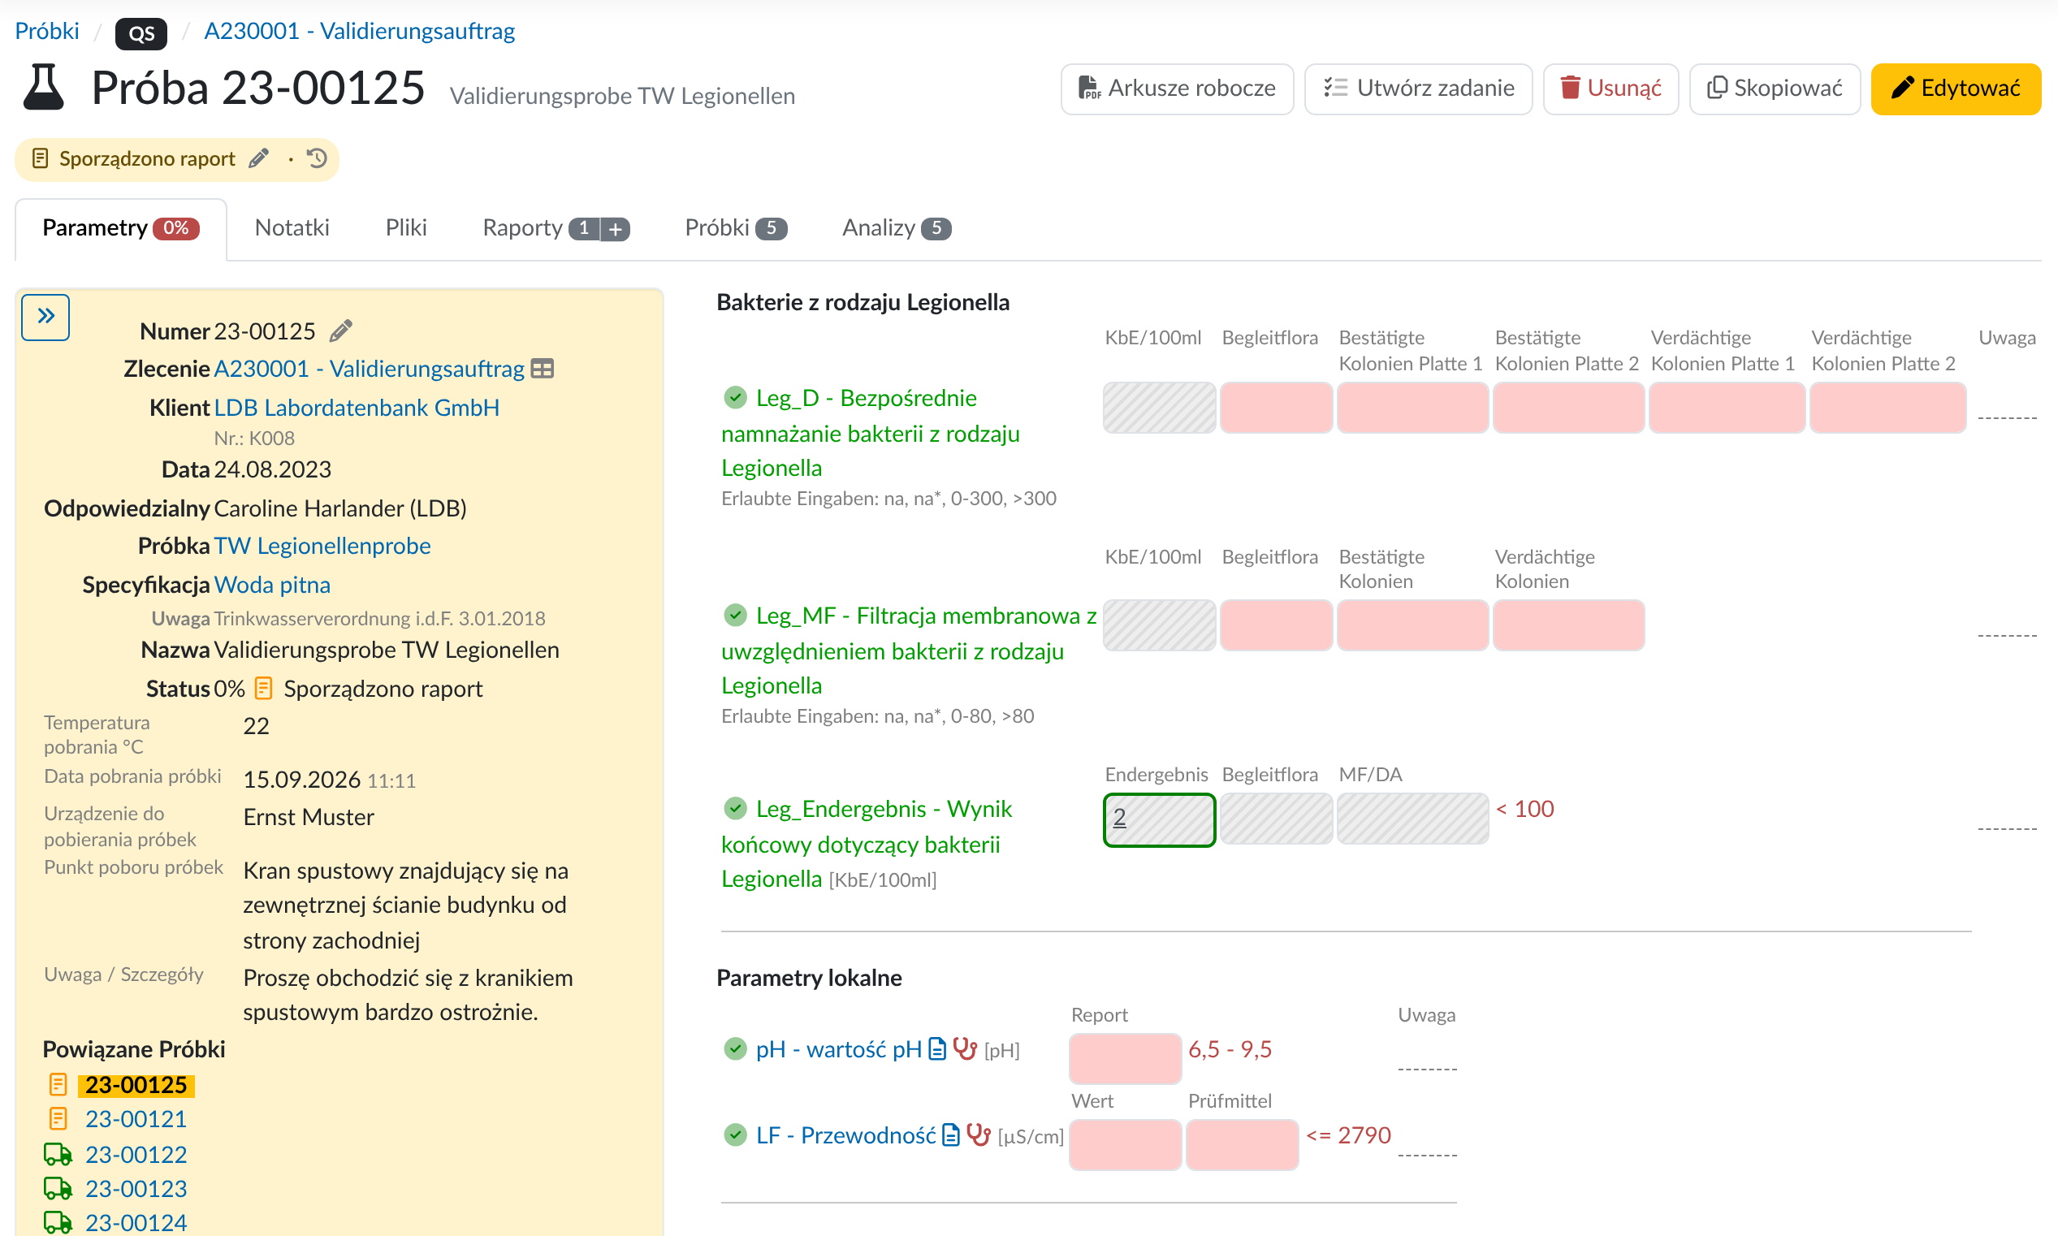
Task: Open client LDB Labordatenbank GmbH link
Action: click(357, 408)
